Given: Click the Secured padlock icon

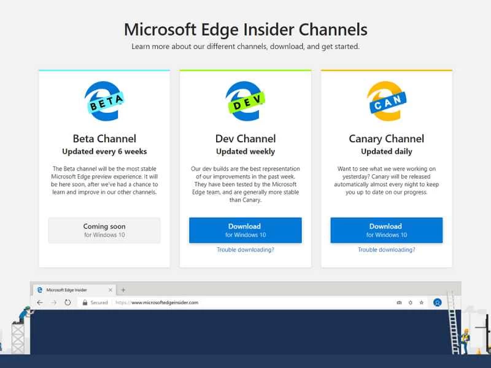Looking at the screenshot, I should coord(85,302).
